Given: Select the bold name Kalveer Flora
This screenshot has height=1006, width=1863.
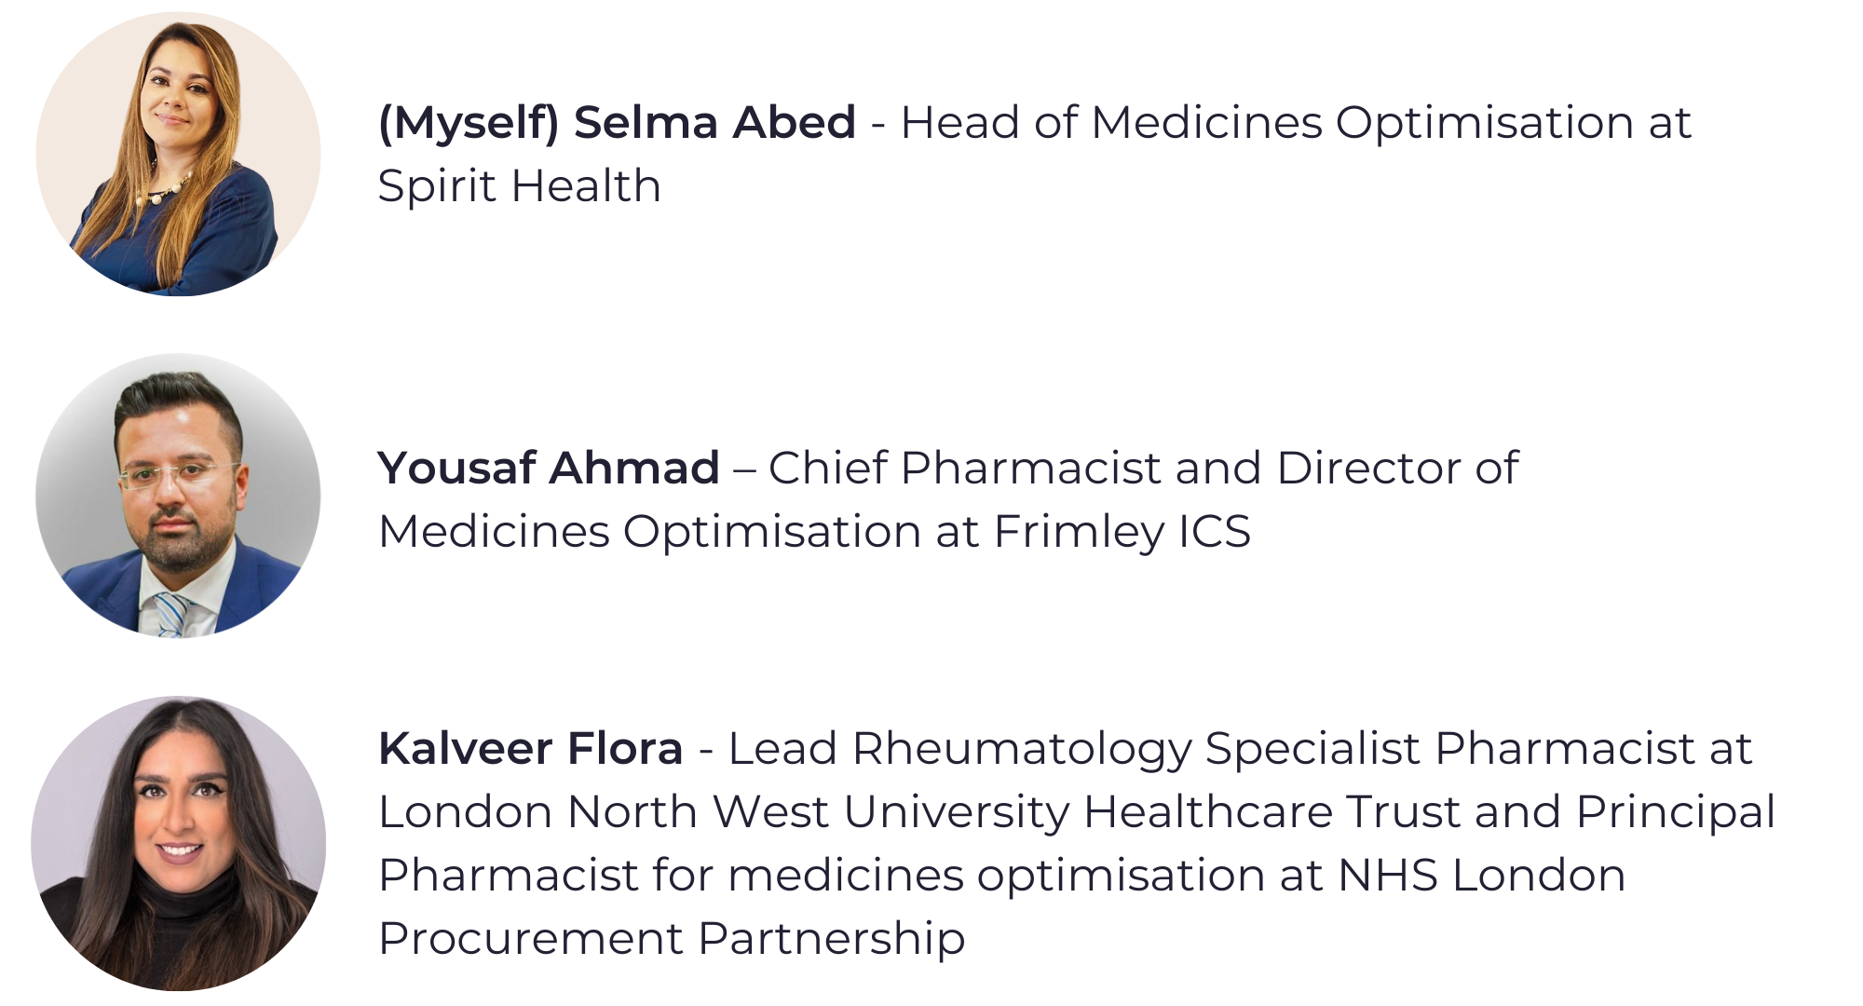Looking at the screenshot, I should point(531,749).
